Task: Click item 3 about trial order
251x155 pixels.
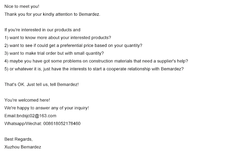Action: [x=54, y=53]
